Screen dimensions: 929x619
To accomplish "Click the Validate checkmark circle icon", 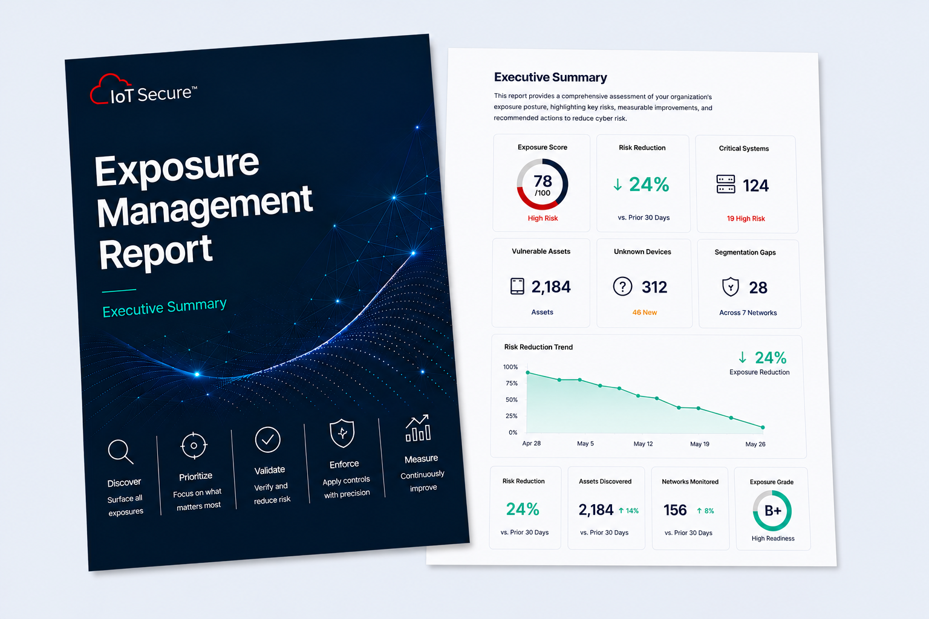I will click(267, 439).
